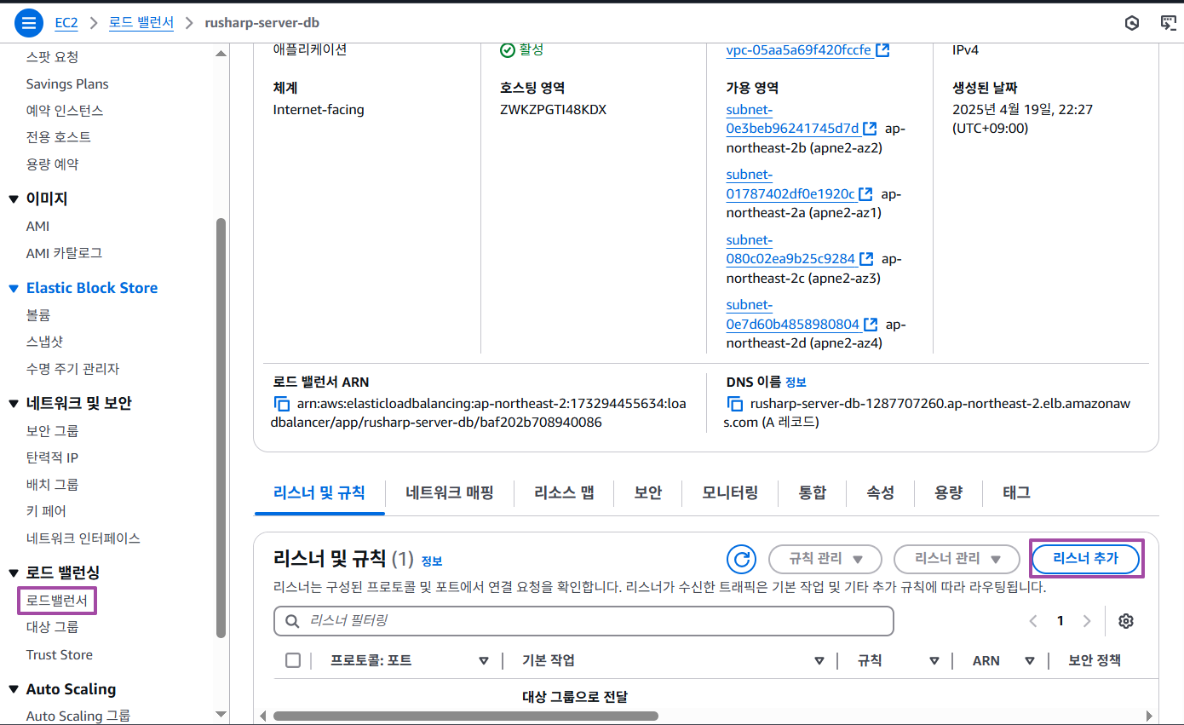Viewport: 1184px width, 725px height.
Task: Open 정보 link beside 리스너 및 규칙 heading
Action: pyautogui.click(x=432, y=561)
